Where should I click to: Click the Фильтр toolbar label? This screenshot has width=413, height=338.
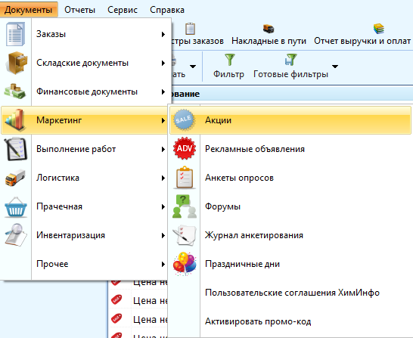(228, 74)
